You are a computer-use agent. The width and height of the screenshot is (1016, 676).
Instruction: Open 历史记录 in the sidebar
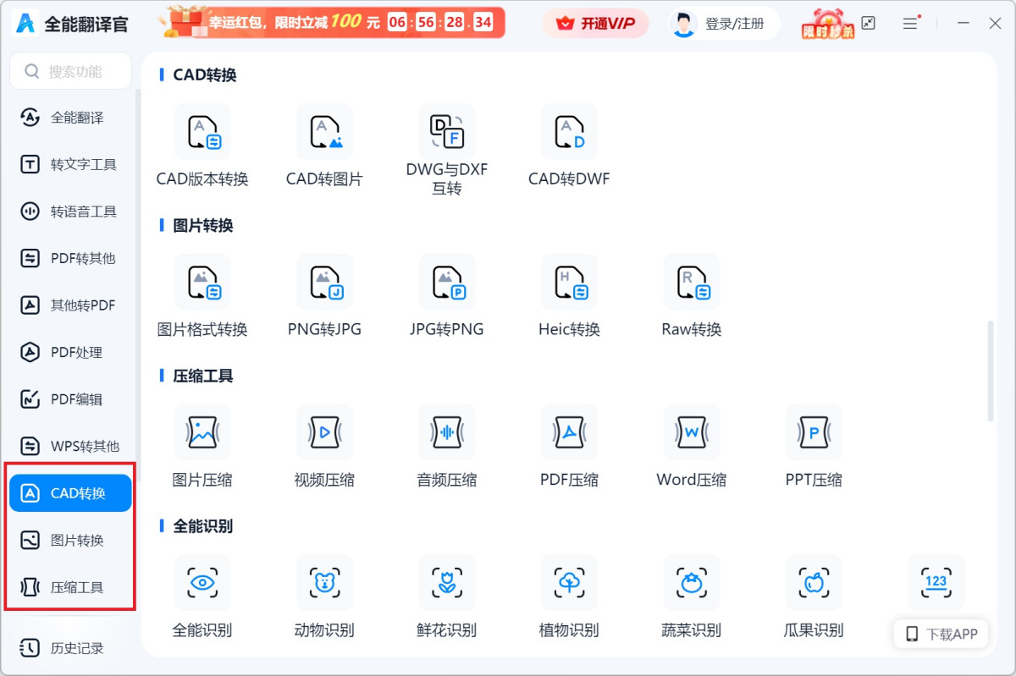(70, 648)
